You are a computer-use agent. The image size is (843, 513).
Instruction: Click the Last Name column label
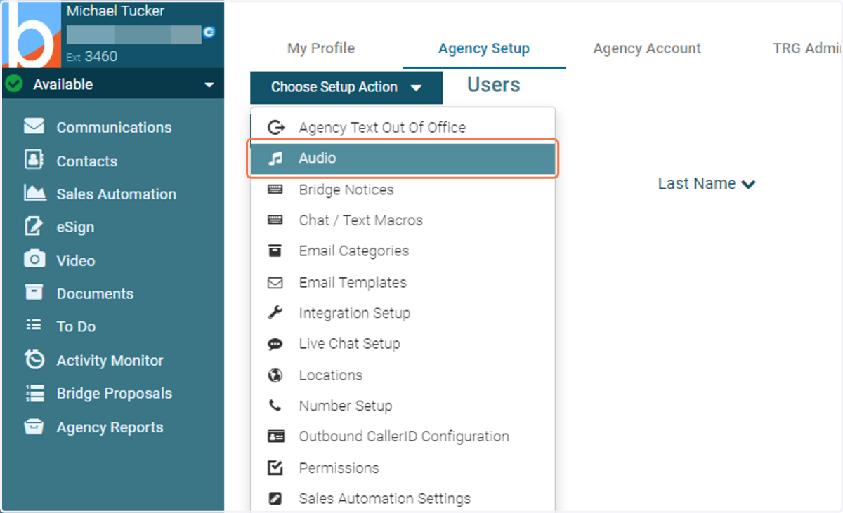tap(697, 183)
